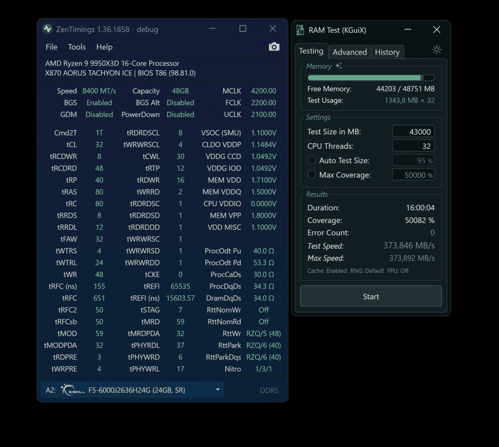Click the Max Coverage percent field
The width and height of the screenshot is (499, 447).
(x=413, y=175)
